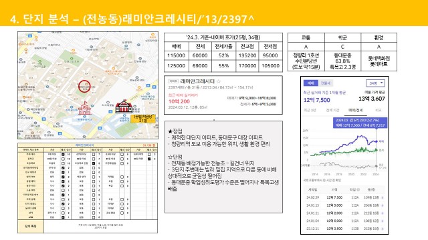The width and height of the screenshot is (428, 240).
Task: Click the 52% 전세가율 cell
Action: [x=224, y=55]
